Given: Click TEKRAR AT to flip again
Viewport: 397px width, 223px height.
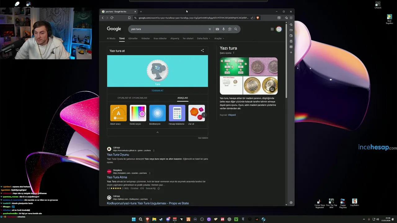Looking at the screenshot, I should [157, 90].
